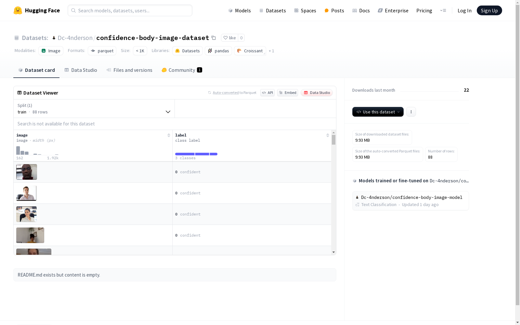Click the parquet format tag
This screenshot has height=325, width=520.
coord(102,51)
